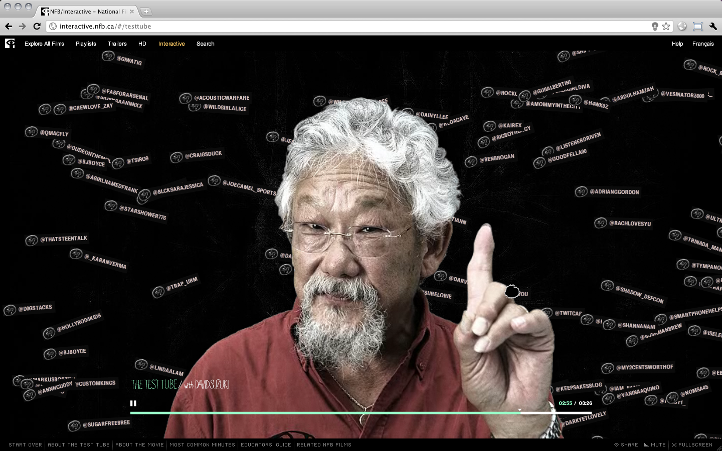This screenshot has width=722, height=451.
Task: Click the @DOGSTACKS bubble
Action: coord(29,309)
